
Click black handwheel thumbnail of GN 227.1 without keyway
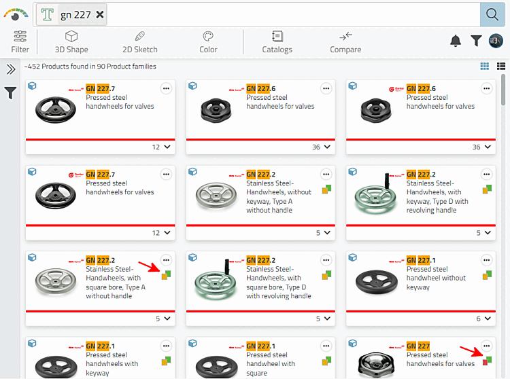[376, 282]
